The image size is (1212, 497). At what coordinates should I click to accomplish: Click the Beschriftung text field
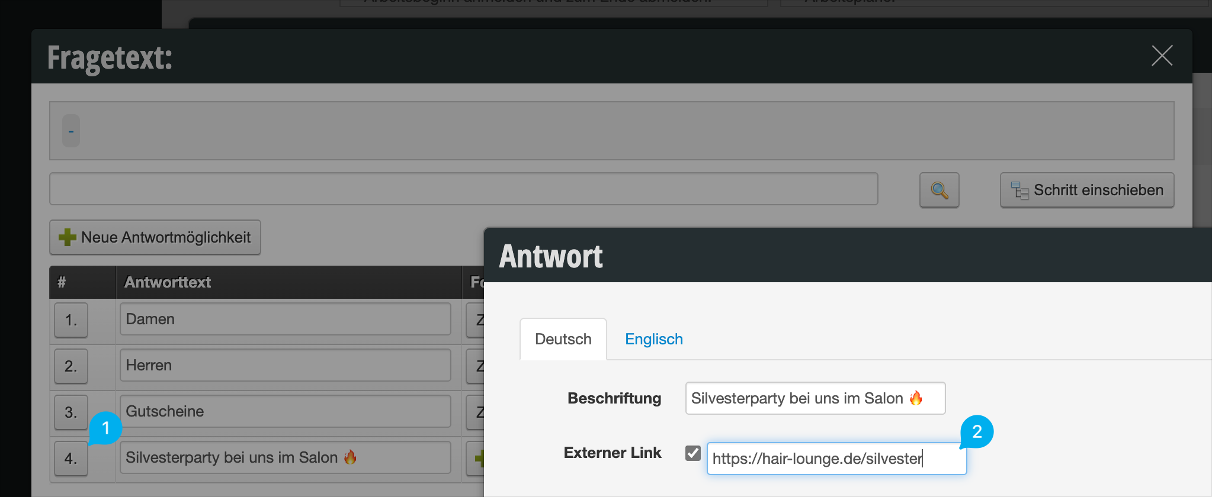(x=815, y=398)
